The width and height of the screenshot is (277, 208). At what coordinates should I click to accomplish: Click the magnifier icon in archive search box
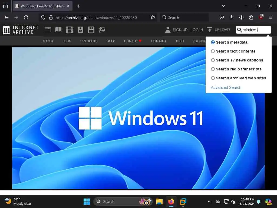point(239,30)
